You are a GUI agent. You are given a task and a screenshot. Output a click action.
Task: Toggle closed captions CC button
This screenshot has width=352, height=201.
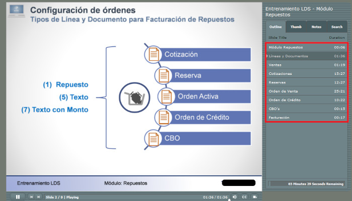coord(244,197)
